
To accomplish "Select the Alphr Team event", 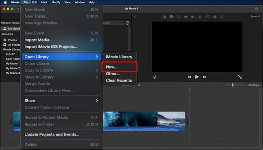I will click(x=13, y=59).
